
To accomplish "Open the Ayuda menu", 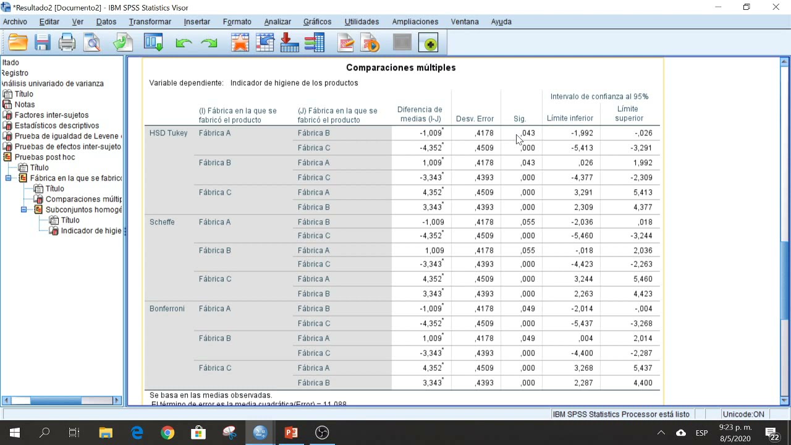I will point(501,22).
